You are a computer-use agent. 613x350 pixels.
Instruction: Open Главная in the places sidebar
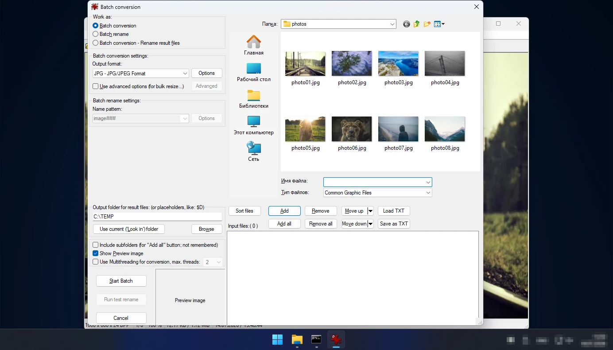[254, 46]
